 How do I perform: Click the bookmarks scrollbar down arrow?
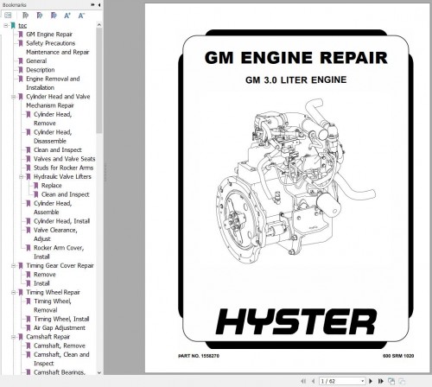pos(99,372)
